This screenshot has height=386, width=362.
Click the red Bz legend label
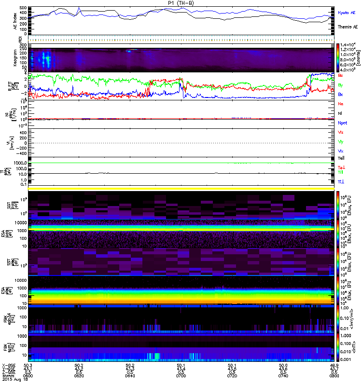click(340, 75)
